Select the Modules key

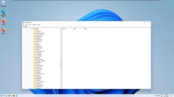38,57
